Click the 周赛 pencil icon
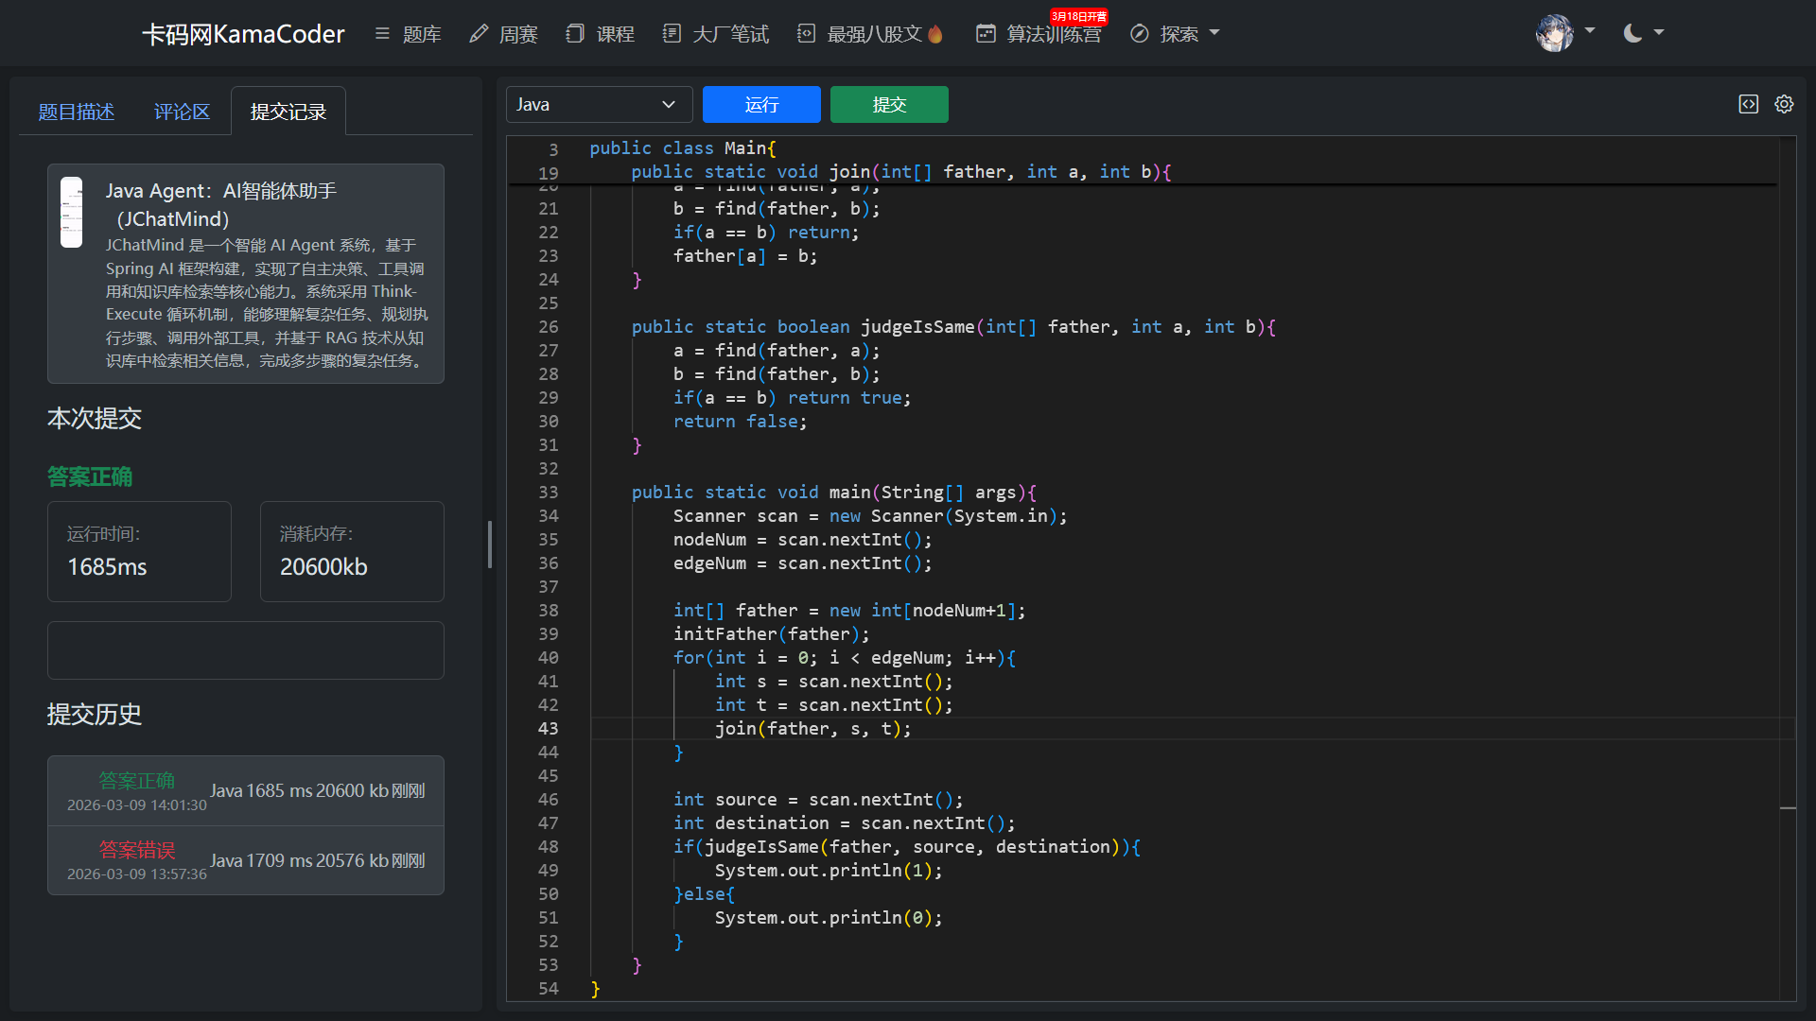The height and width of the screenshot is (1021, 1816). [479, 33]
